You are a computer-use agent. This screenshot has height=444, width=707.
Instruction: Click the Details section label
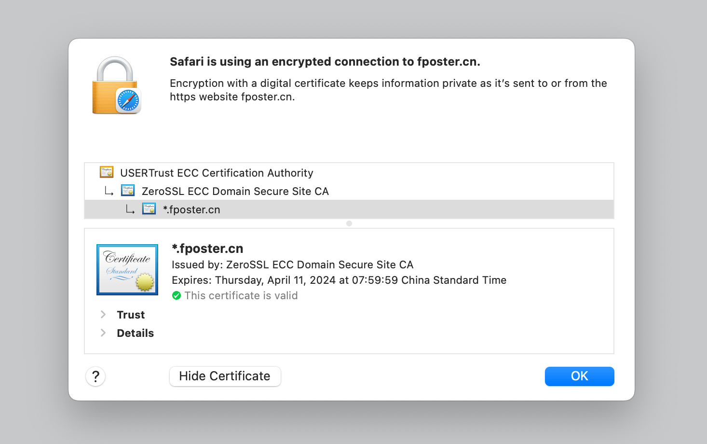135,333
